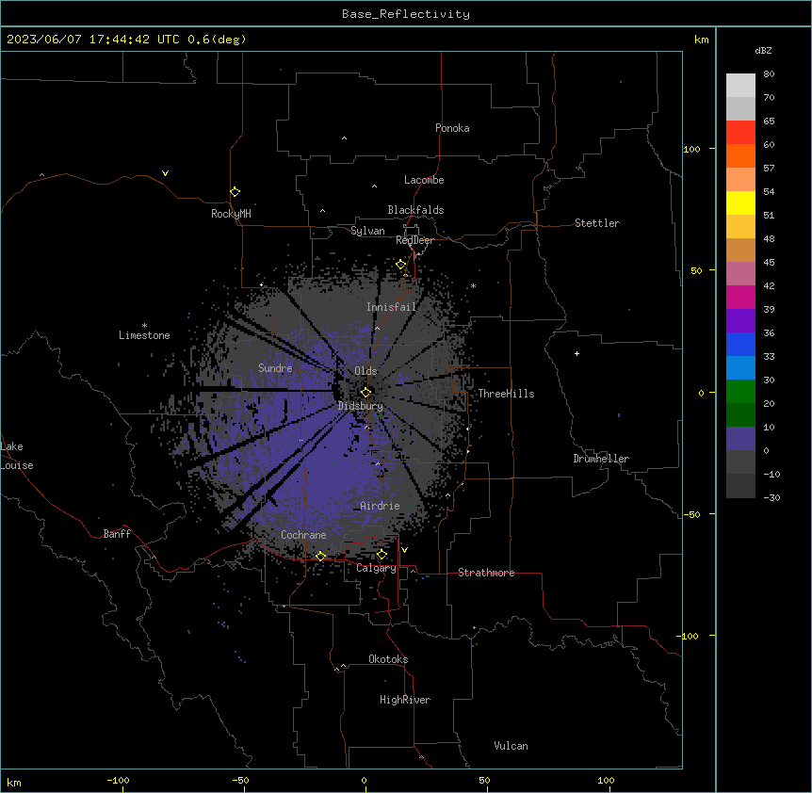Click the Lake Louise map label
The image size is (812, 793).
[17, 456]
